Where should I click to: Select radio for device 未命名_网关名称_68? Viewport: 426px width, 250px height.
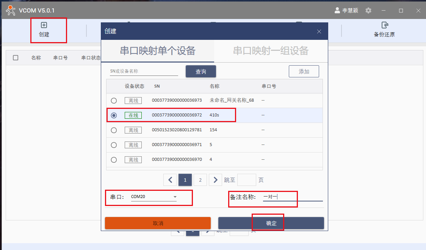[x=114, y=101]
